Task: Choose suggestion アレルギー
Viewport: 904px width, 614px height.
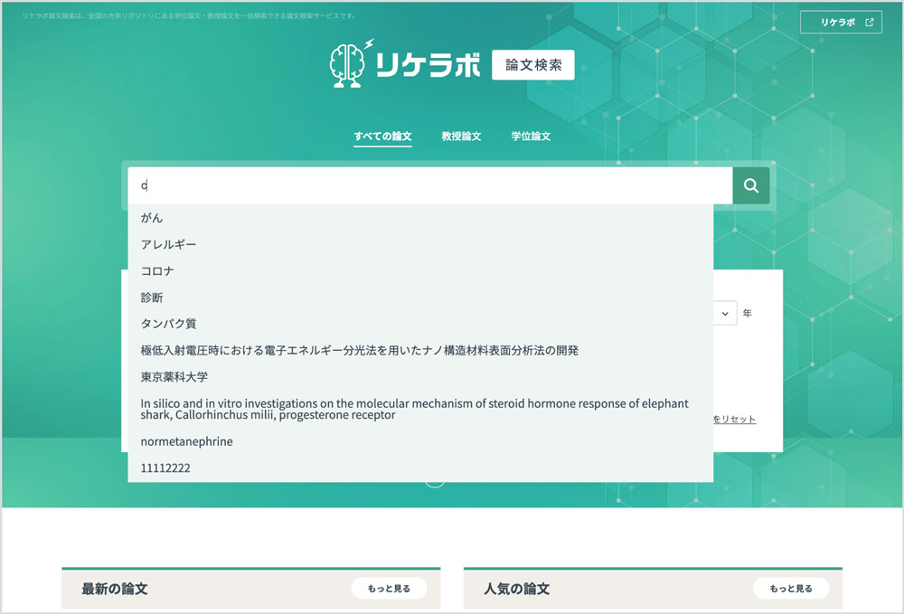Action: (420, 244)
